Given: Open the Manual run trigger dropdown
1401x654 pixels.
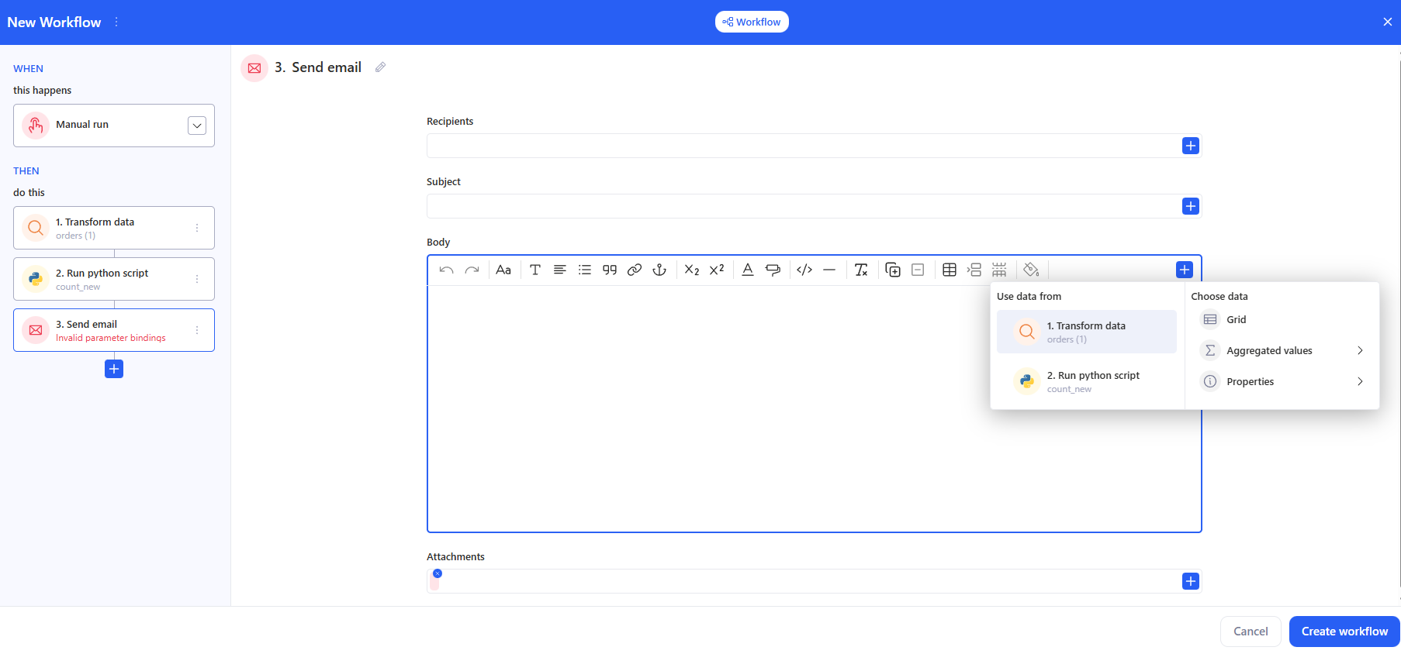Looking at the screenshot, I should coord(197,126).
